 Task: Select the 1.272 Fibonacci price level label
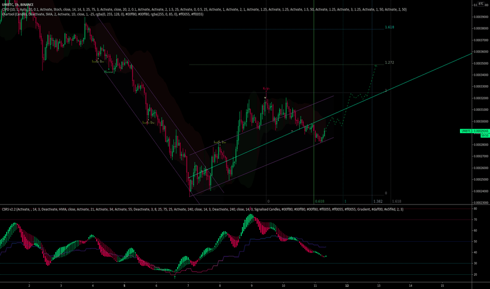tap(390, 63)
